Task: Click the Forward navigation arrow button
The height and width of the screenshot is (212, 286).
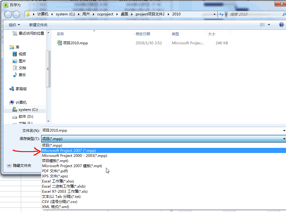Action: (x=16, y=14)
